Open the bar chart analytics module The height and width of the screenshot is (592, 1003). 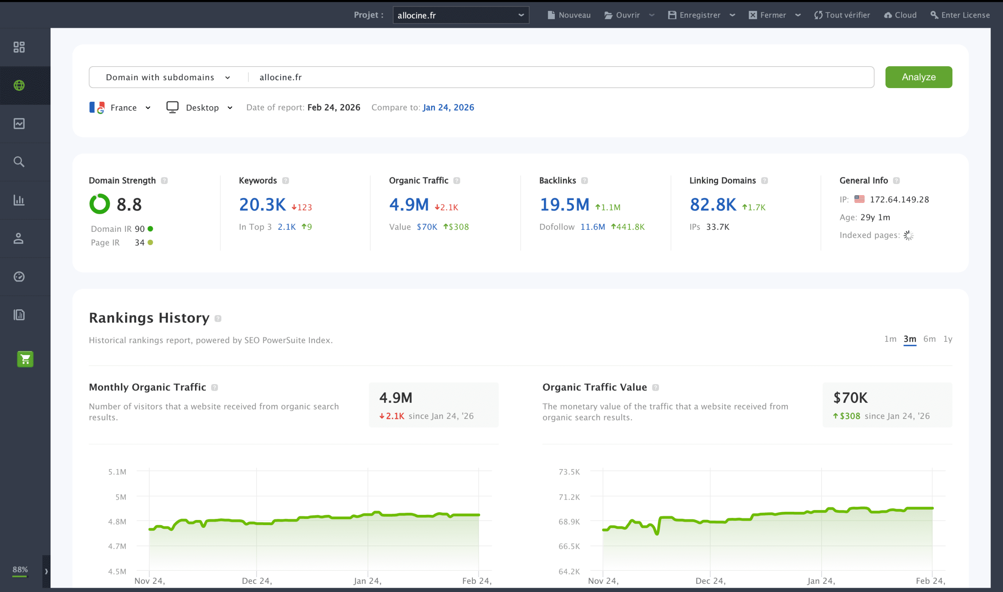[x=18, y=200]
